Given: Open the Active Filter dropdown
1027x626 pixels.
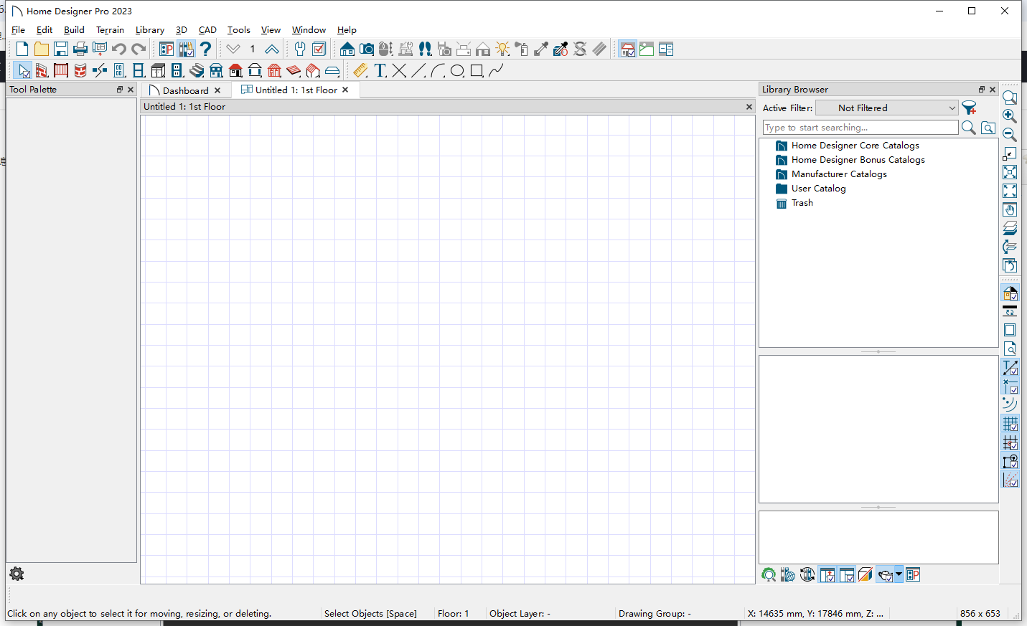Looking at the screenshot, I should coord(888,108).
